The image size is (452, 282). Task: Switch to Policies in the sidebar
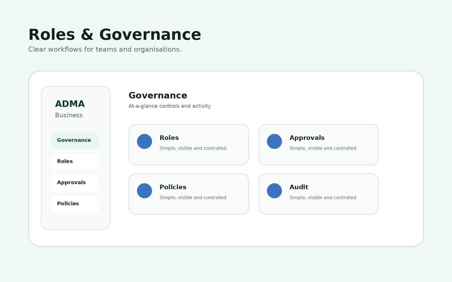click(75, 204)
